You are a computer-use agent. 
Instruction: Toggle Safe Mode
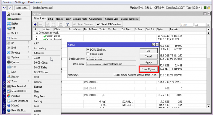22,8
